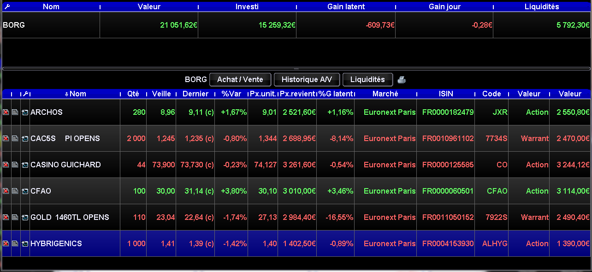Click the liquidity value 5 792,30€
Viewport: 592px width, 272px height.
pyautogui.click(x=573, y=25)
